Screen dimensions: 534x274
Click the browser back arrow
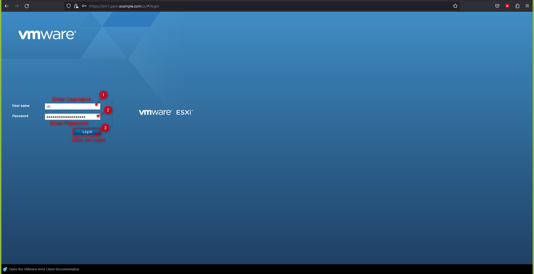7,6
